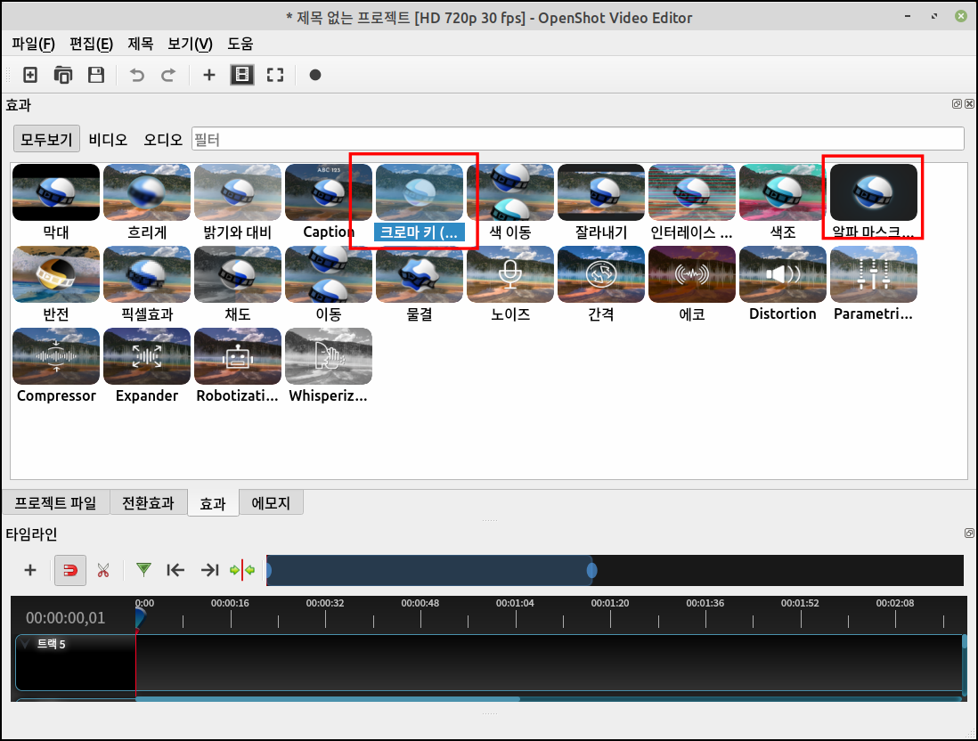Viewport: 978px width, 741px height.
Task: Toggle timeline snapping magnet button
Action: [x=69, y=570]
